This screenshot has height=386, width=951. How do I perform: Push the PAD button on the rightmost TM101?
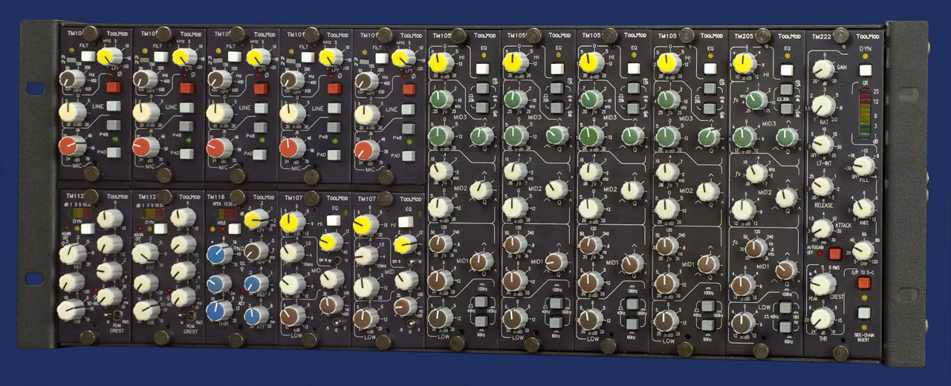pos(407,155)
